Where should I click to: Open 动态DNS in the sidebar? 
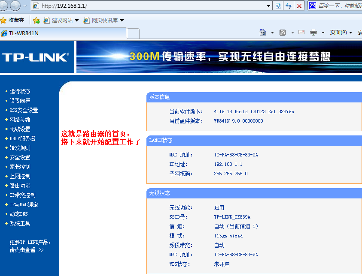pos(18,214)
